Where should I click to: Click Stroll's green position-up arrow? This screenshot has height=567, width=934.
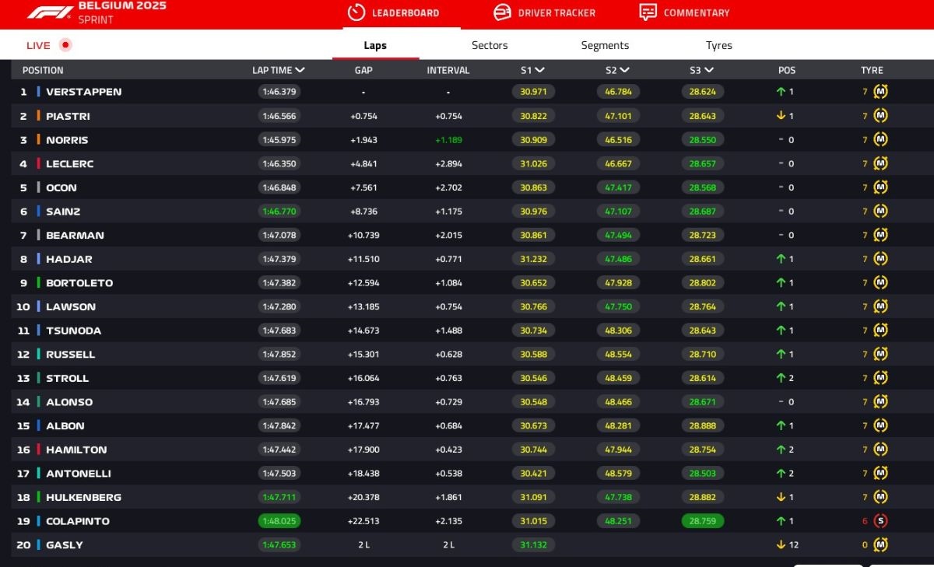pos(781,378)
